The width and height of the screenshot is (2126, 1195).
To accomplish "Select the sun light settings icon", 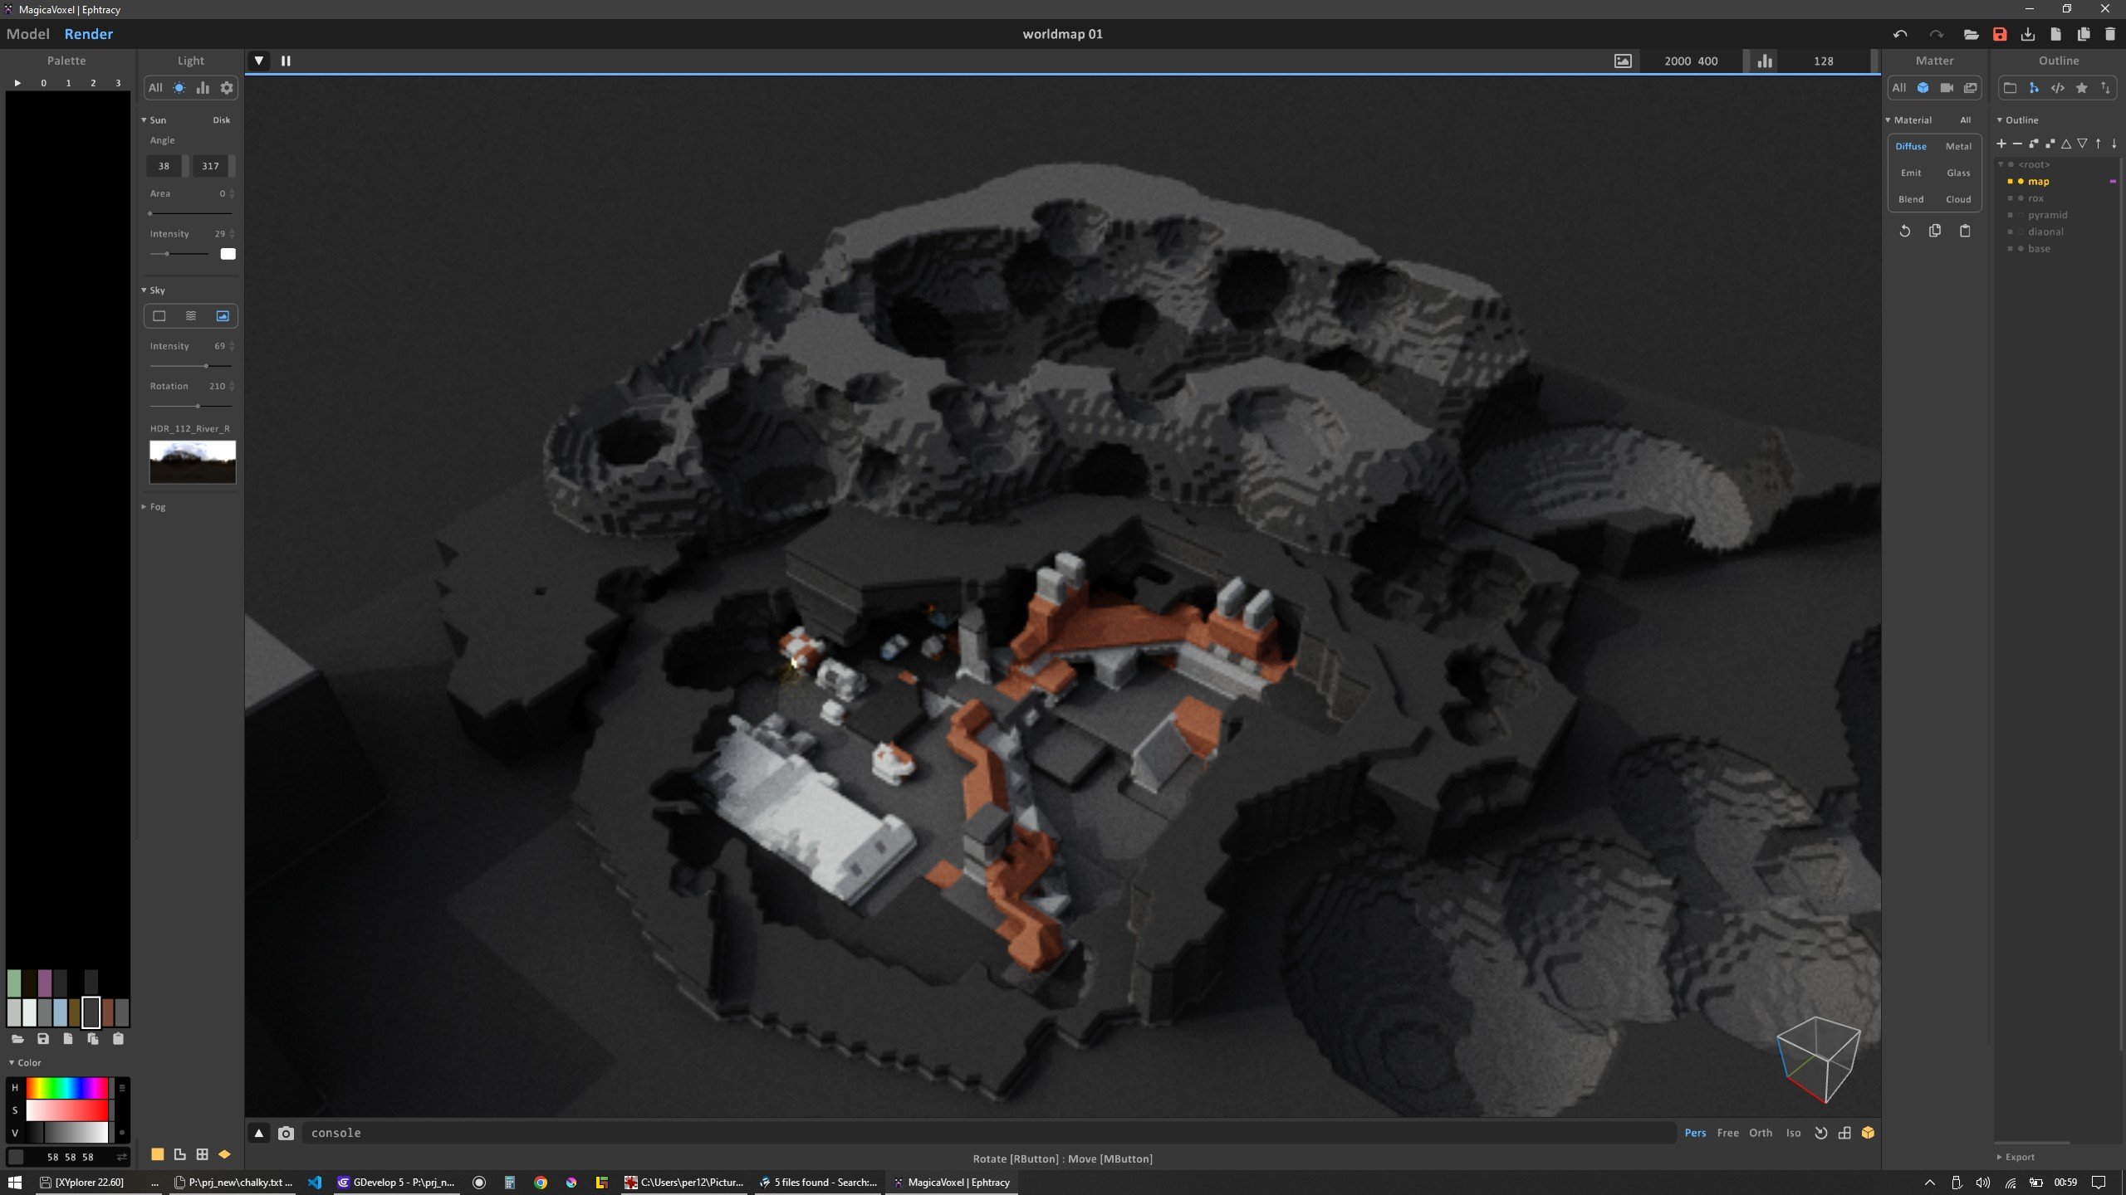I will [x=179, y=88].
